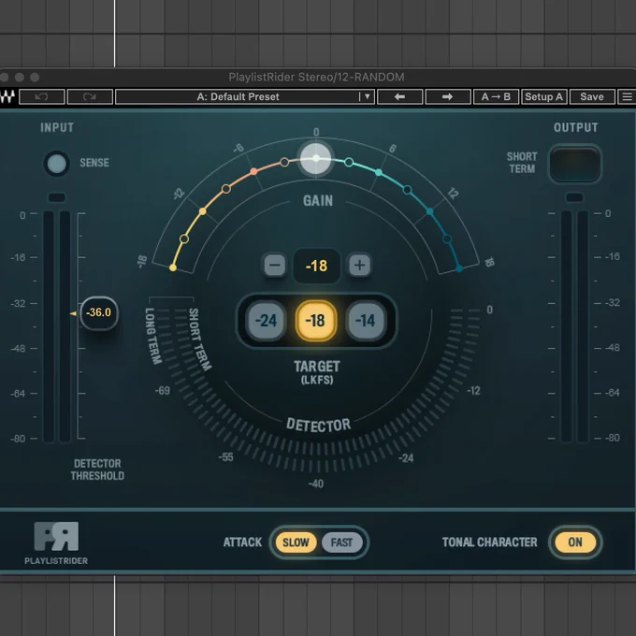Click the TONAL CHARACTER label
Viewport: 636px width, 636px height.
(489, 542)
